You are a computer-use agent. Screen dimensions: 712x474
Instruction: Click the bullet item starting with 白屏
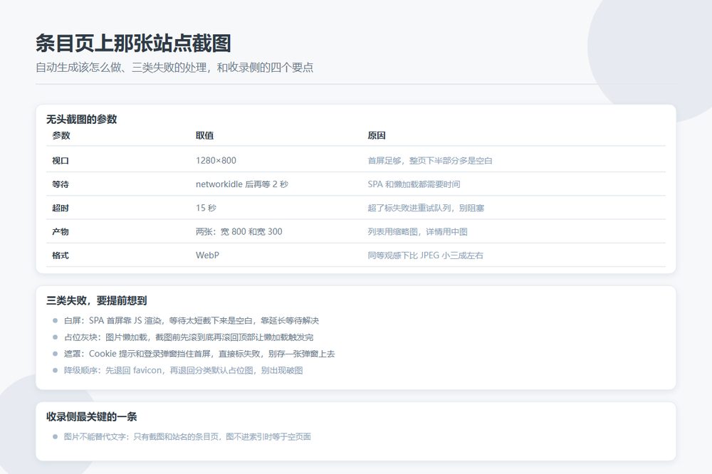(x=191, y=320)
